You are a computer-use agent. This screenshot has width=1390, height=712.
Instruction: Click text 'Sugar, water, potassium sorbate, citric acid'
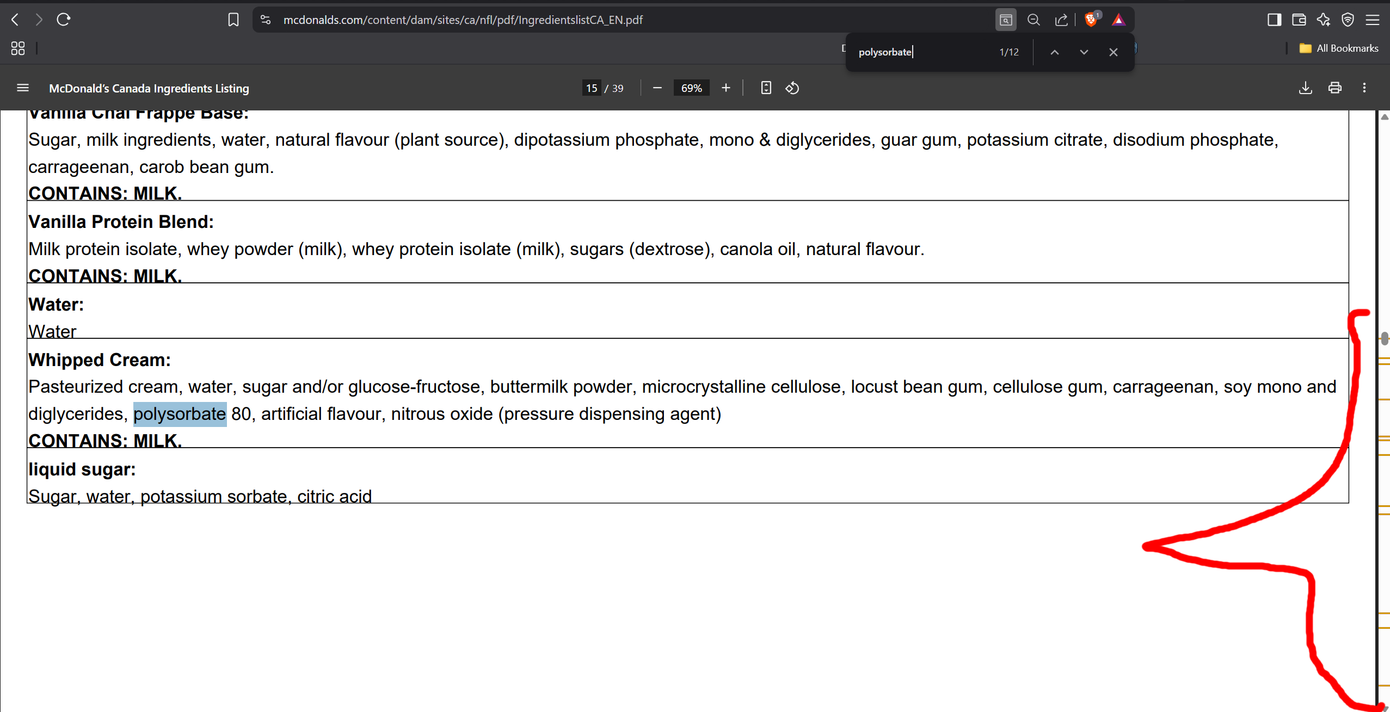pyautogui.click(x=200, y=496)
